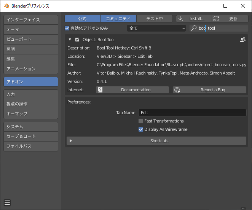Viewport: 252px width, 210px height.
Task: Click the community users icon for Bool Tool
Action: tap(243, 40)
